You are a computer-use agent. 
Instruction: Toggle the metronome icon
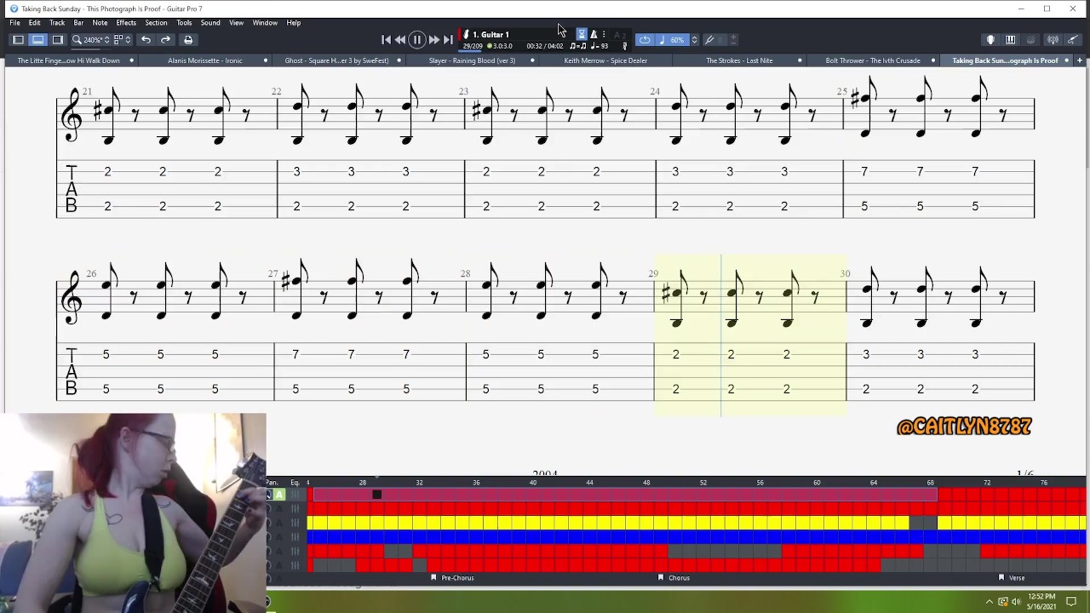click(x=594, y=35)
